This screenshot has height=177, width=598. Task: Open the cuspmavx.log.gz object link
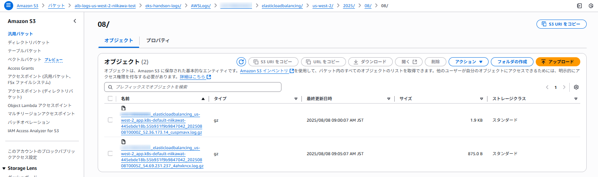pos(161,123)
